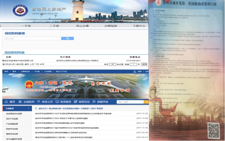Click the icon beside 数据开放

pos(94,102)
